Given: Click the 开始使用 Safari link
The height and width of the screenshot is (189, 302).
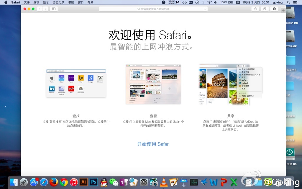Looking at the screenshot, I should [x=153, y=144].
